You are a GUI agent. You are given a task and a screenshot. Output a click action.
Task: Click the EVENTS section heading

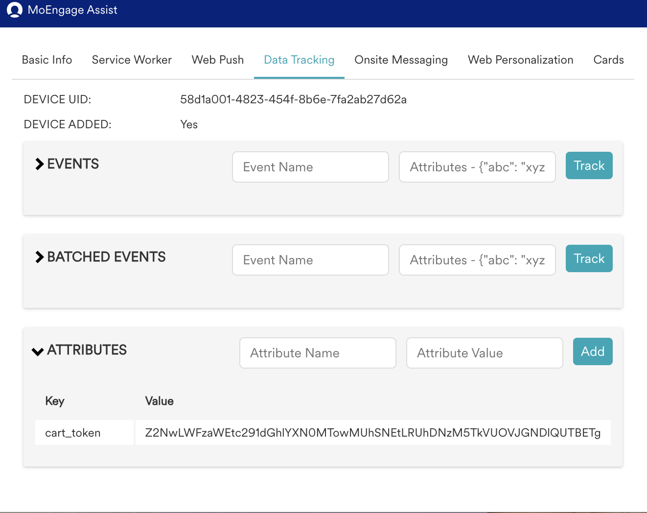(x=73, y=164)
